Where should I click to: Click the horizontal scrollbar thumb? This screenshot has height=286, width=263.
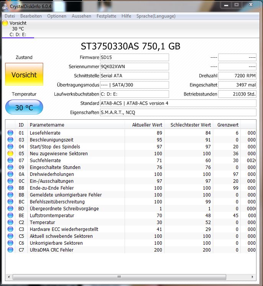point(120,277)
